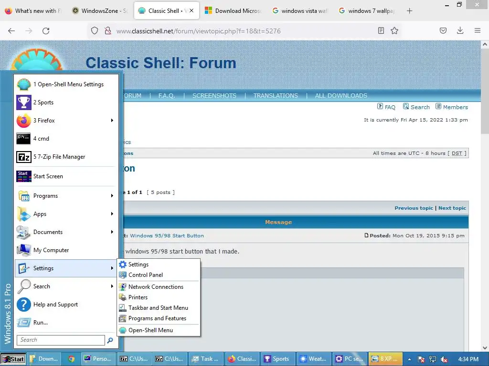Expand Firefox submenu arrow
This screenshot has width=489, height=366.
pyautogui.click(x=112, y=121)
